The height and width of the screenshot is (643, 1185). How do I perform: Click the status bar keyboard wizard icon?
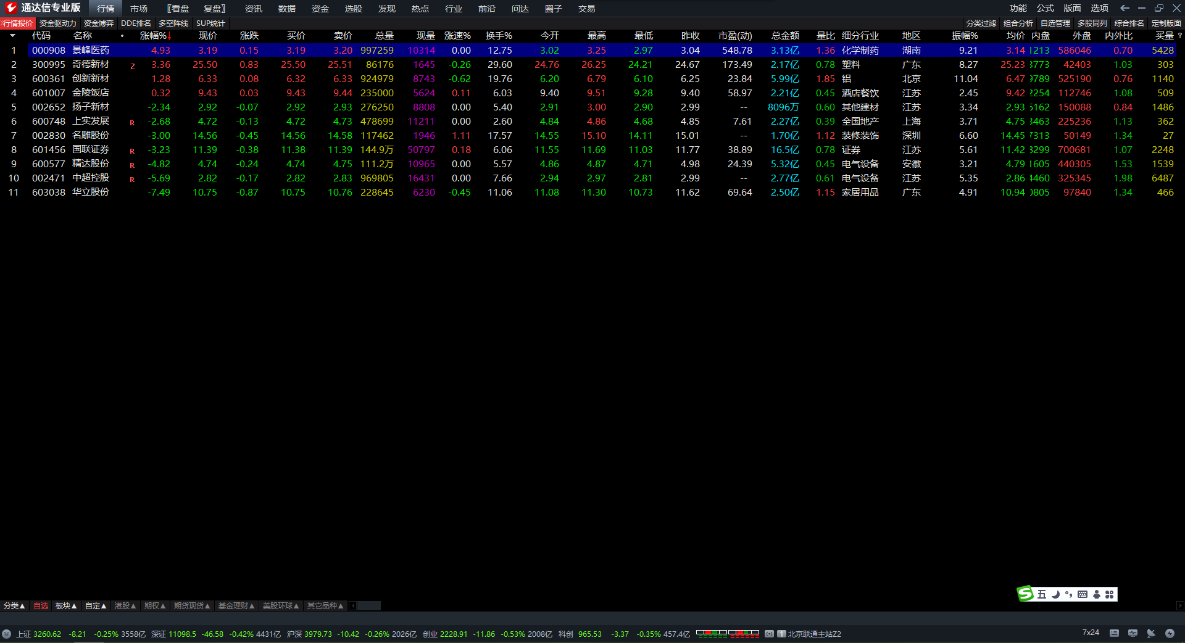[1114, 633]
